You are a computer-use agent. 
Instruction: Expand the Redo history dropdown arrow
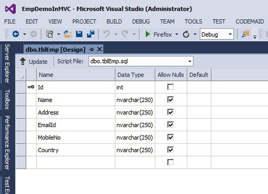(134, 34)
